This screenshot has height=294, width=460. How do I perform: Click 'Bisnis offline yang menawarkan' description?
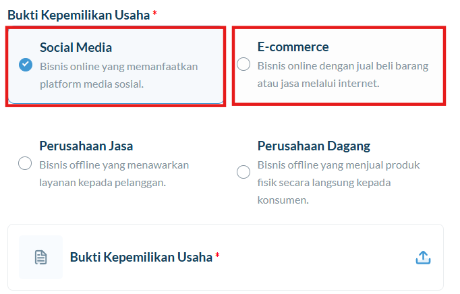114,165
